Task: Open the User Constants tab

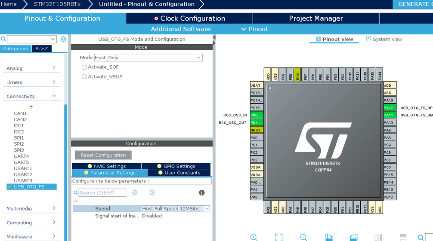Action: click(x=179, y=173)
